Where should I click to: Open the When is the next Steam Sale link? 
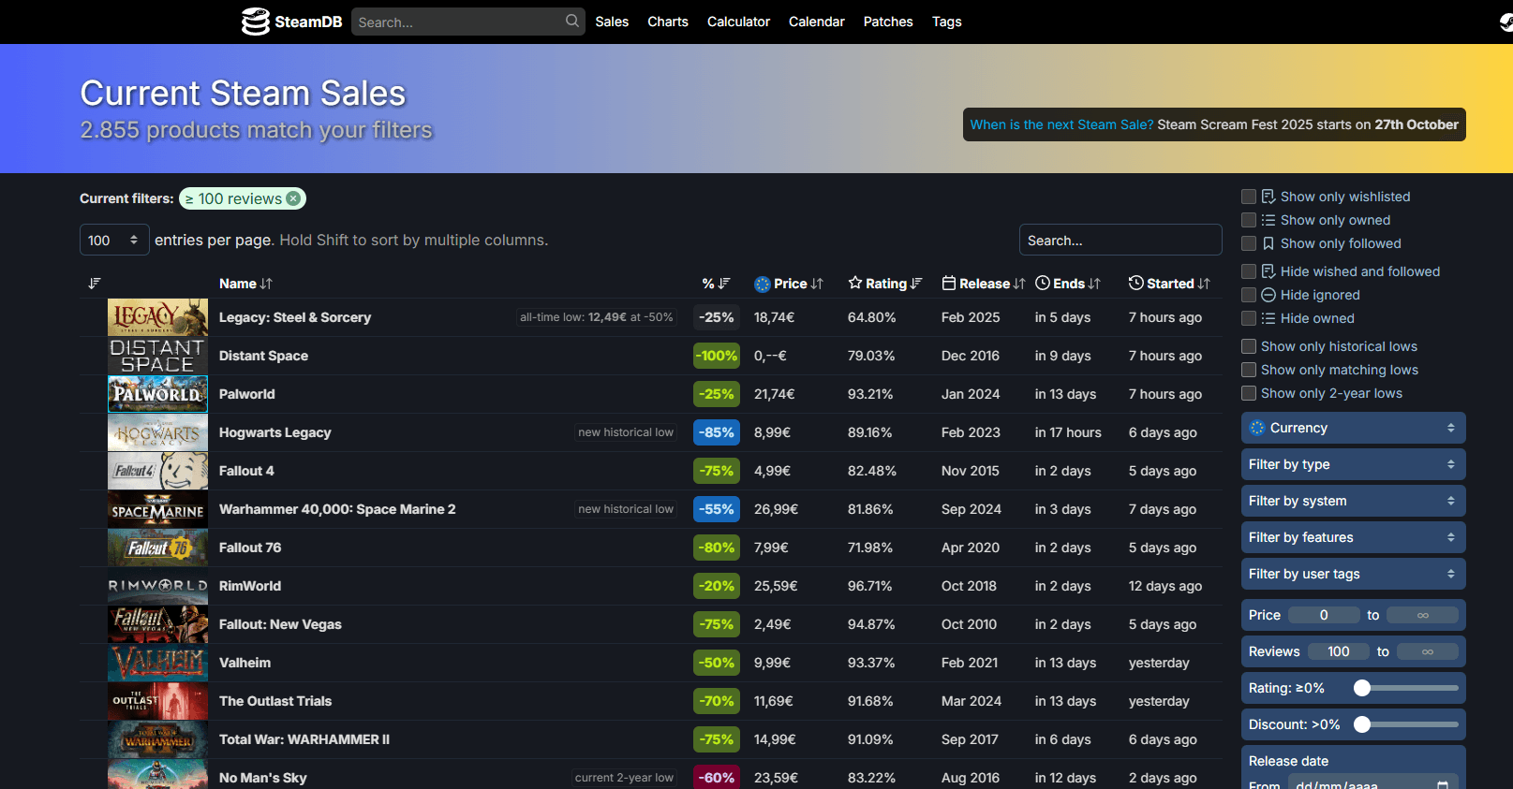(1061, 124)
